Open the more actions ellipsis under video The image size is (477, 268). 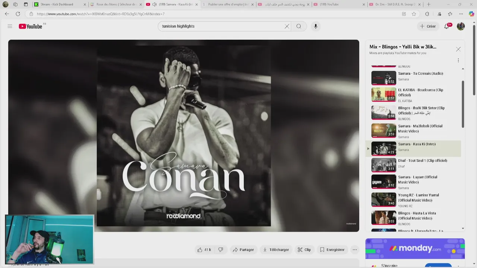point(355,250)
